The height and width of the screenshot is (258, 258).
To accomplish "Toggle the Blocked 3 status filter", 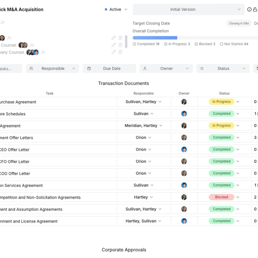I will (x=205, y=44).
